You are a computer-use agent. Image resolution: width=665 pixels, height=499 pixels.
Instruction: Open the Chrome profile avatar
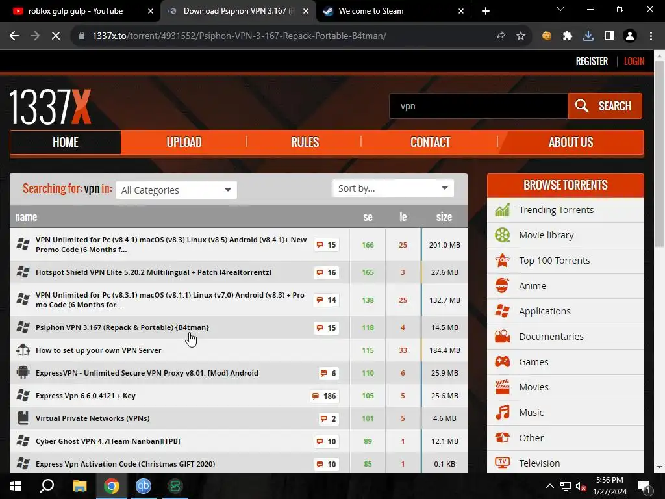tap(630, 36)
